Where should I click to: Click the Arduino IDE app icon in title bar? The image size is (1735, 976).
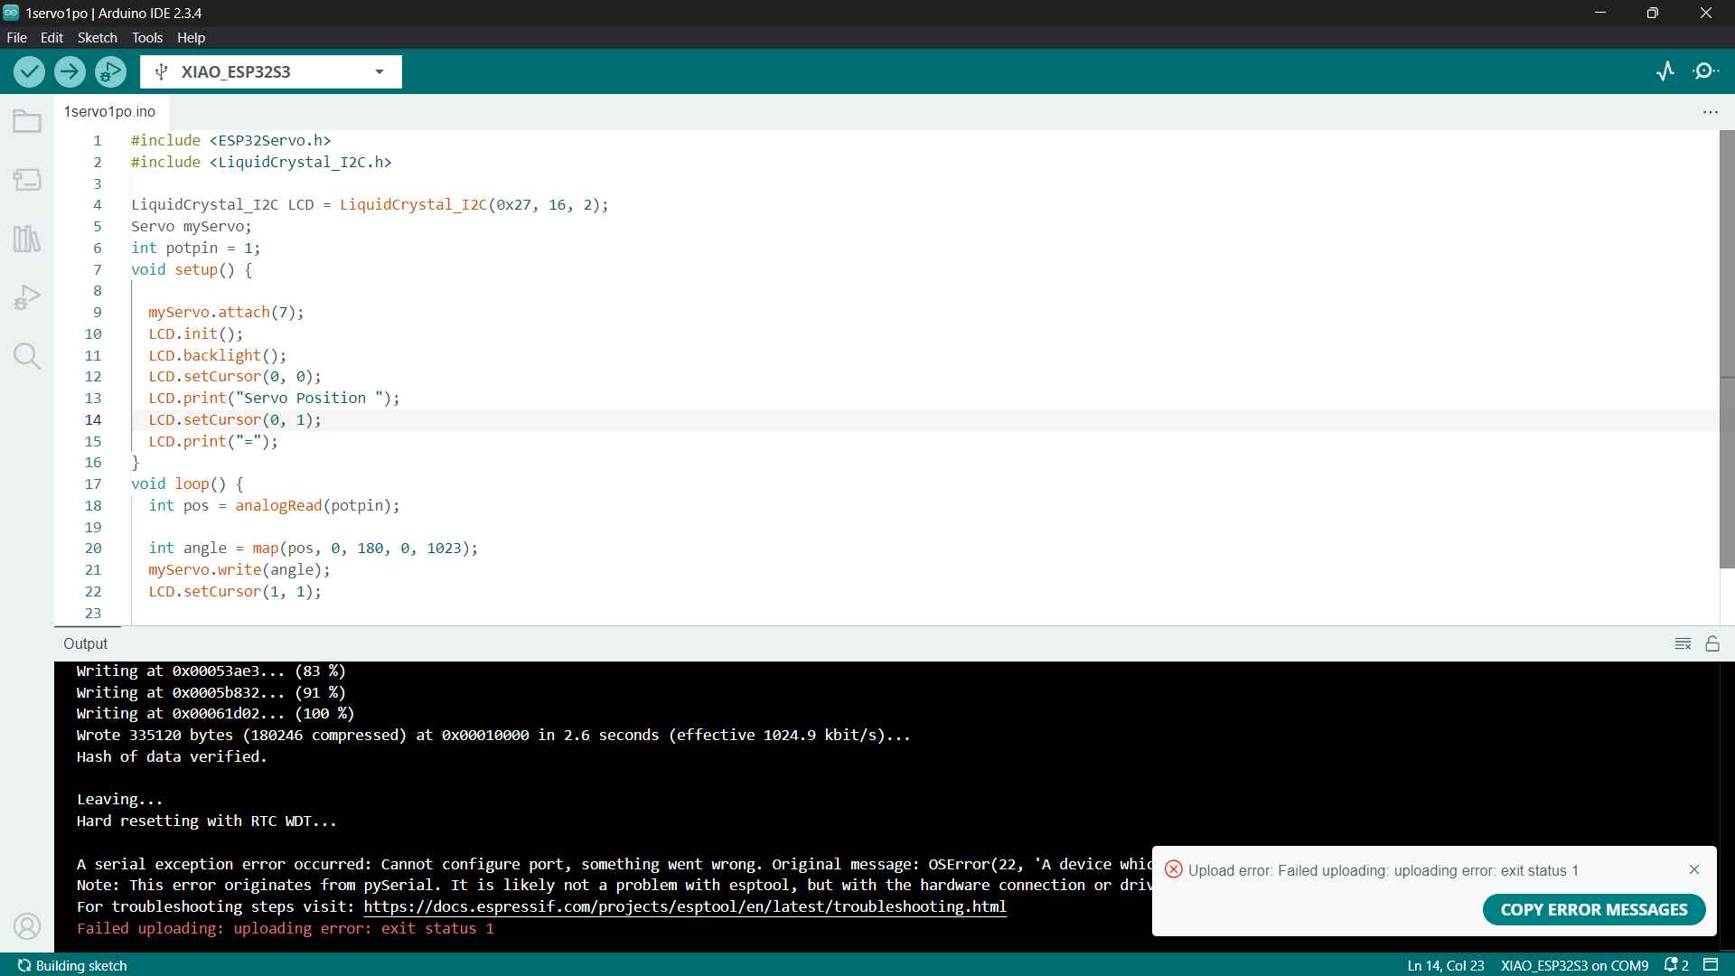pos(11,13)
